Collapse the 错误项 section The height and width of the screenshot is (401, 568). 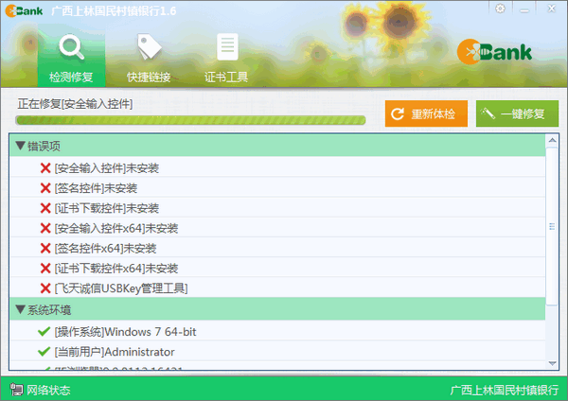point(20,147)
